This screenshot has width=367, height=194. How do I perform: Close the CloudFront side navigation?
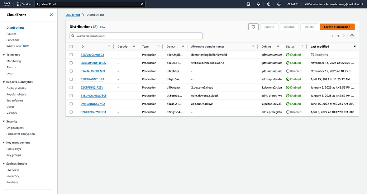click(51, 15)
